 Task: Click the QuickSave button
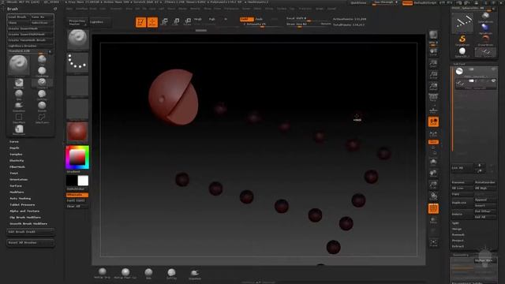pos(358,3)
